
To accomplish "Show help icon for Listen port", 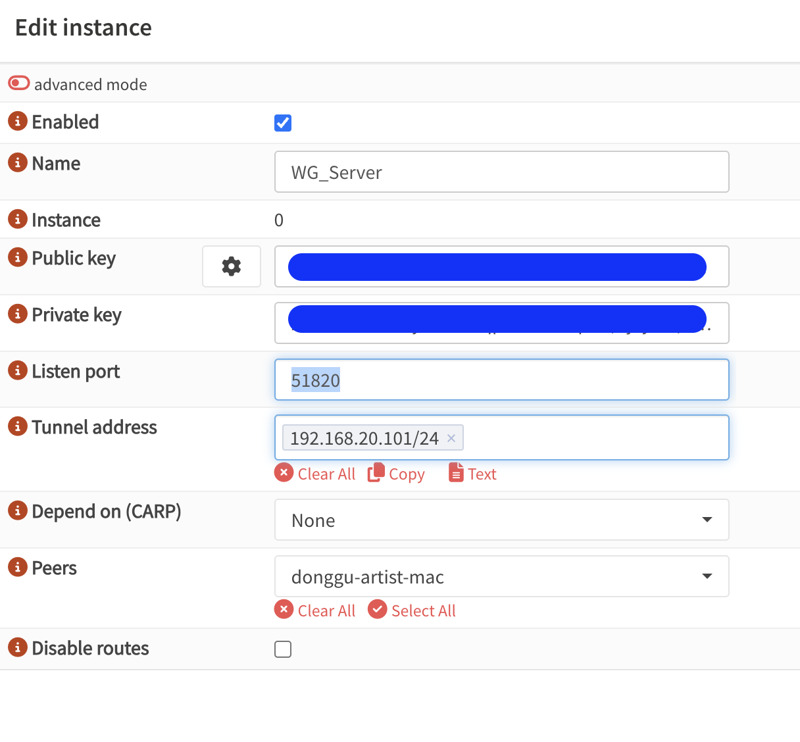I will tap(18, 370).
